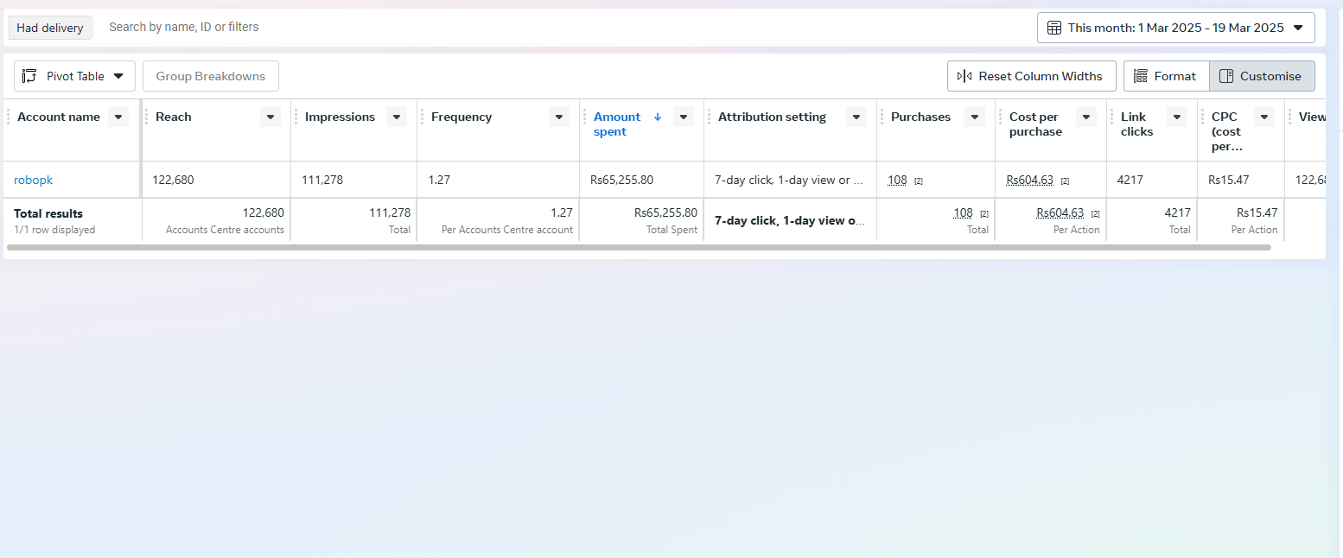Open the Amount spent column dropdown
This screenshot has width=1343, height=558.
click(684, 117)
